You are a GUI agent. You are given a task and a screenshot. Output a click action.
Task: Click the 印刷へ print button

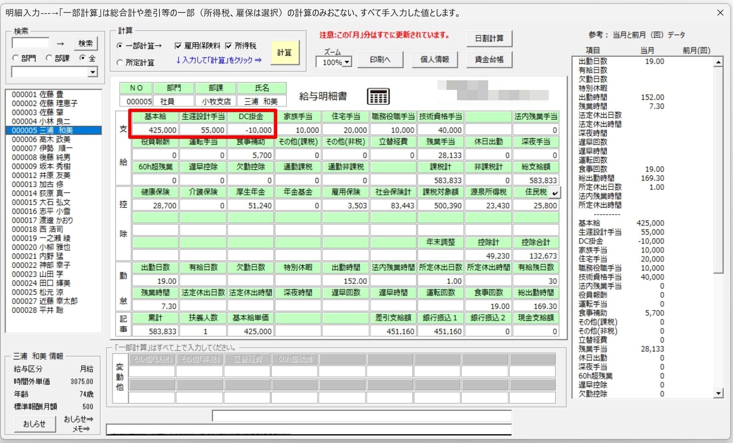(380, 60)
